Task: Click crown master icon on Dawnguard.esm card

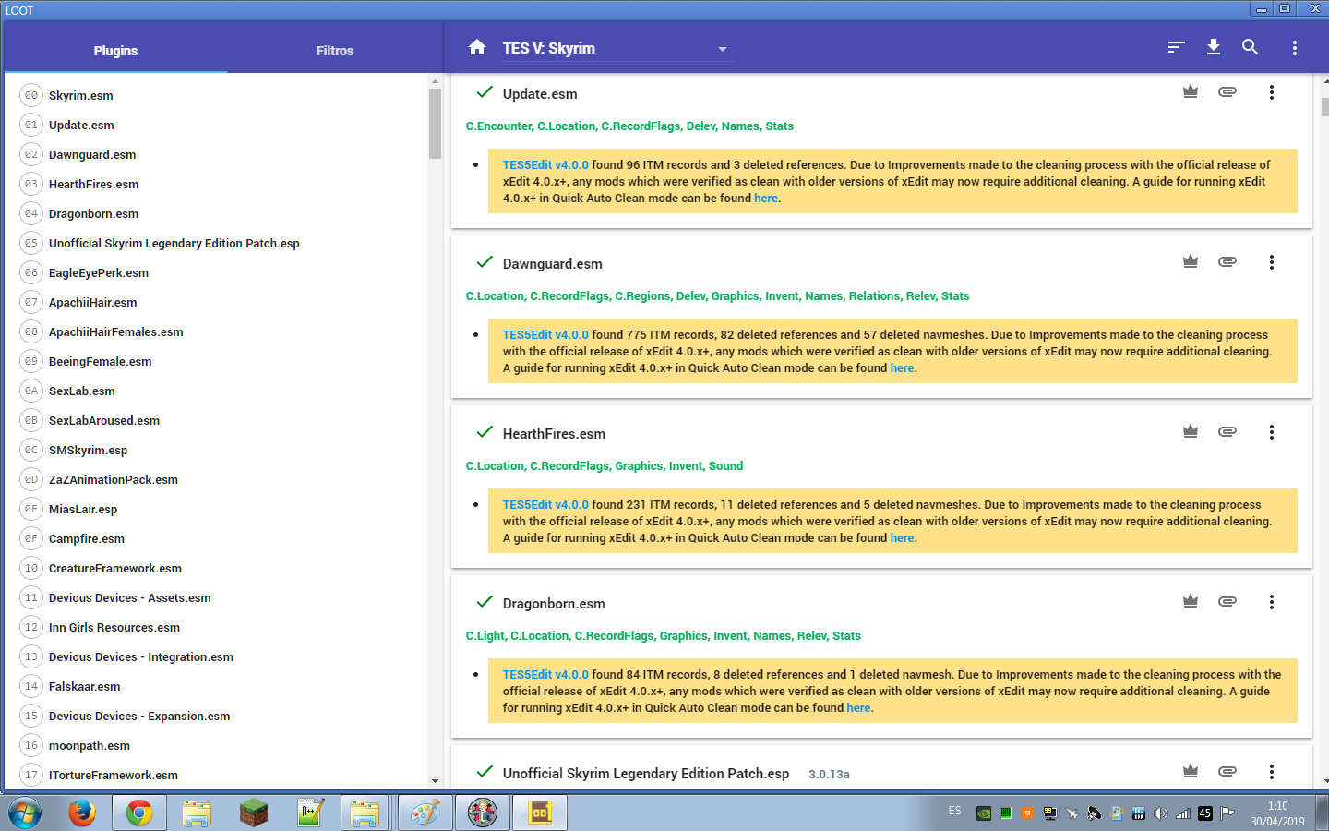Action: point(1191,261)
